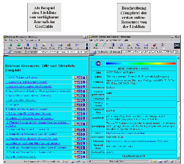This screenshot has height=164, width=184.
Task: Open the Annual Reviews of Earth and Planetary Sciences link
Action: [x=38, y=91]
